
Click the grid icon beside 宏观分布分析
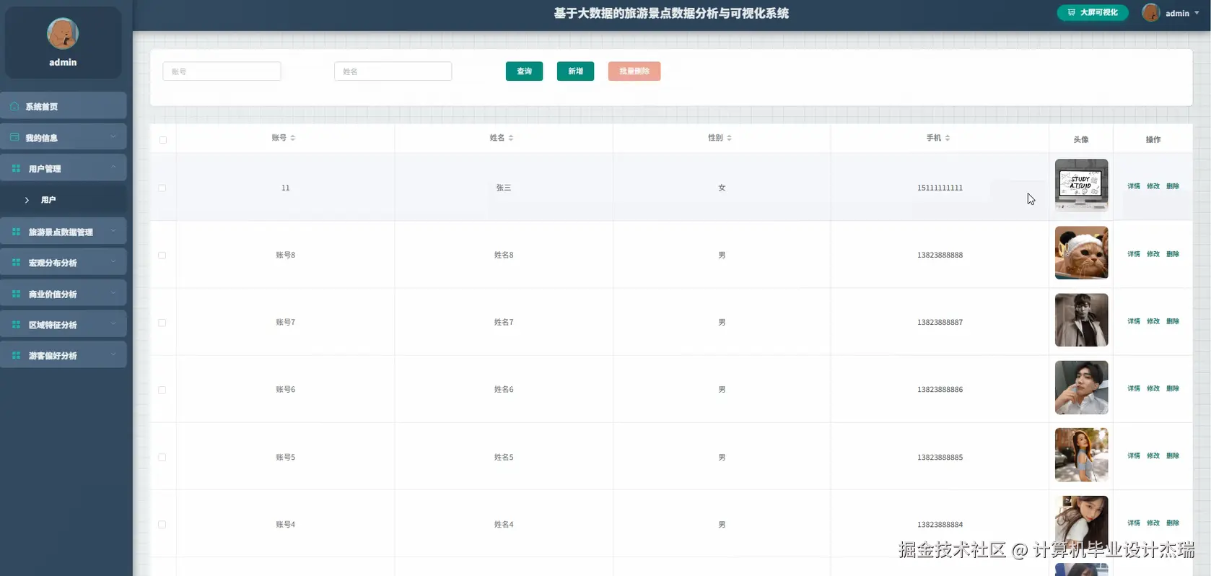16,263
